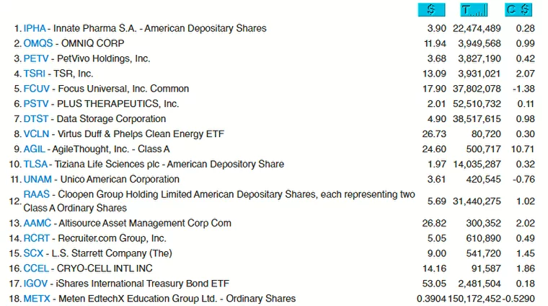Image resolution: width=548 pixels, height=306 pixels.
Task: Click the volume bars column header icon
Action: [x=474, y=10]
